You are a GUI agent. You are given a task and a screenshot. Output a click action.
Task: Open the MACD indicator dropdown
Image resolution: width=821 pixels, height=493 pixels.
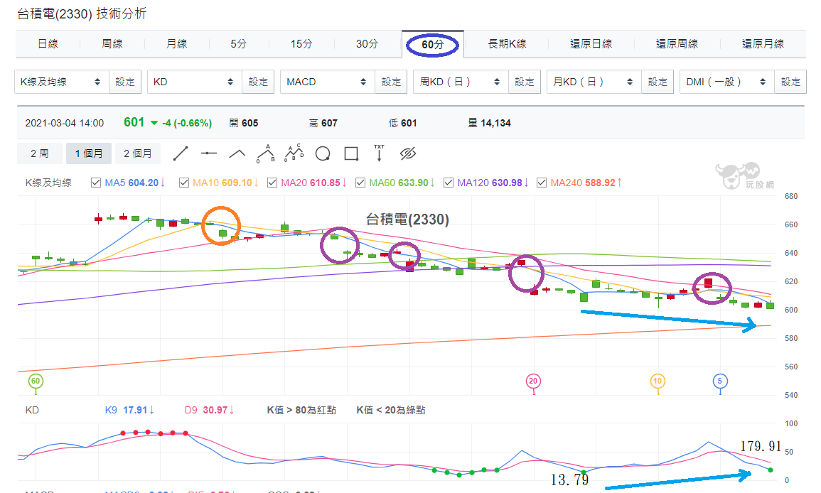327,82
